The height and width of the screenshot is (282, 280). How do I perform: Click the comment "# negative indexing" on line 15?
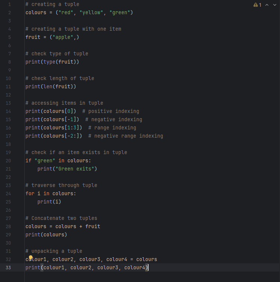click(x=114, y=119)
